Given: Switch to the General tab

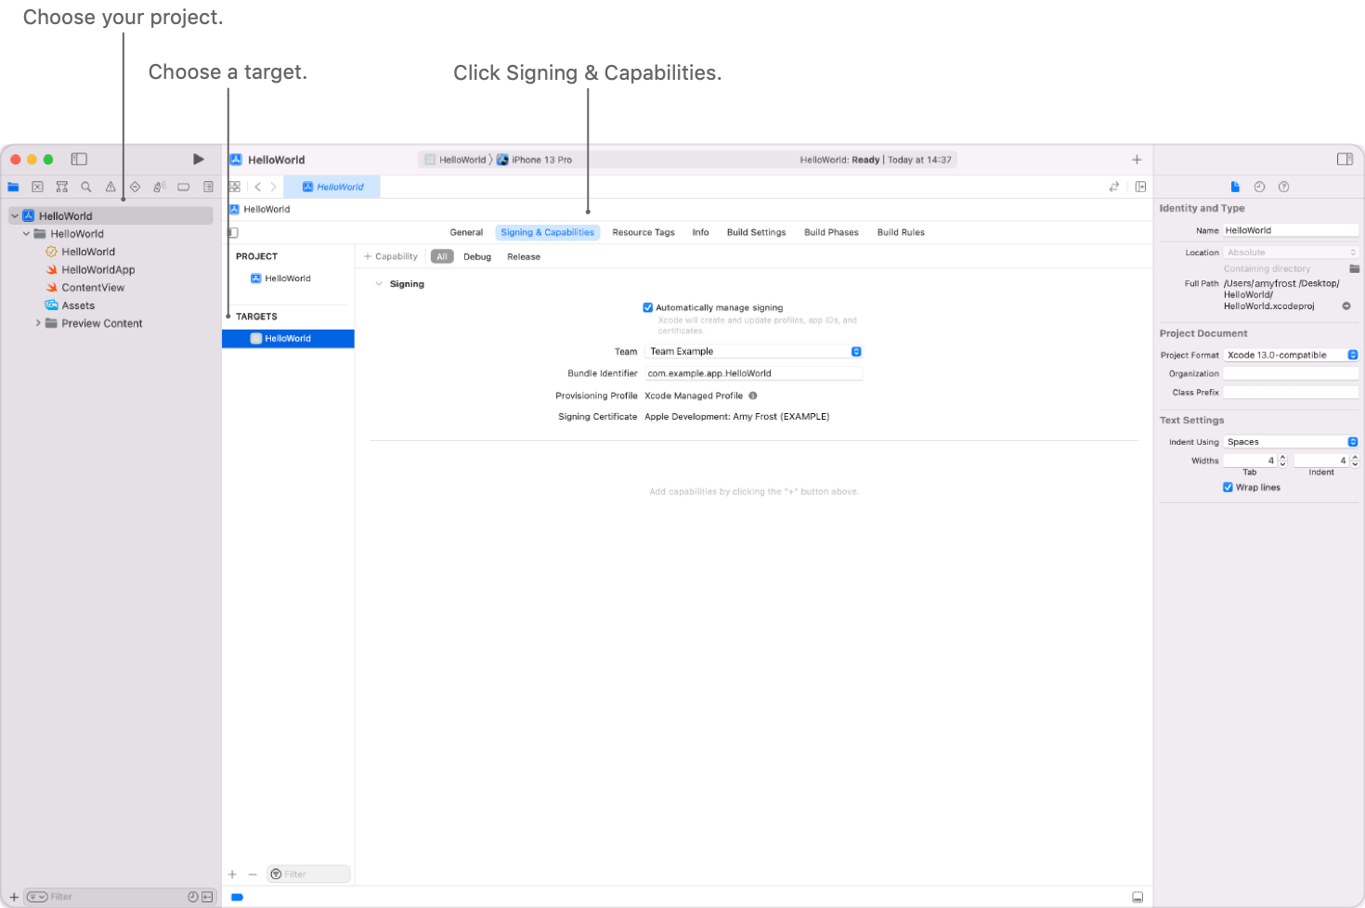Looking at the screenshot, I should pos(466,232).
